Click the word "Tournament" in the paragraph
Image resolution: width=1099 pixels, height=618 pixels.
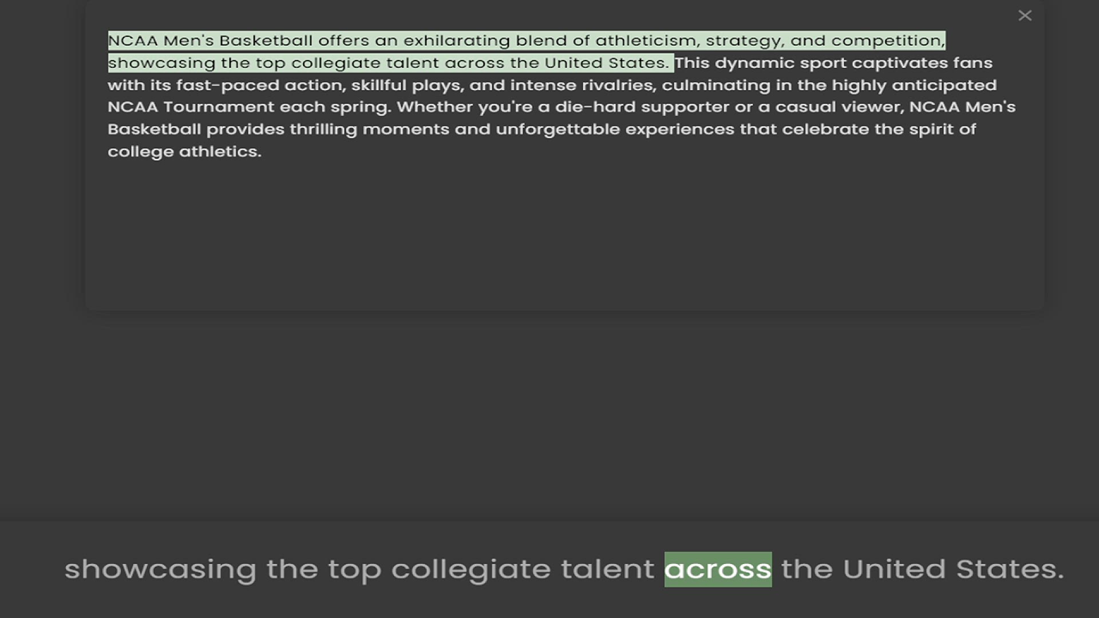219,107
